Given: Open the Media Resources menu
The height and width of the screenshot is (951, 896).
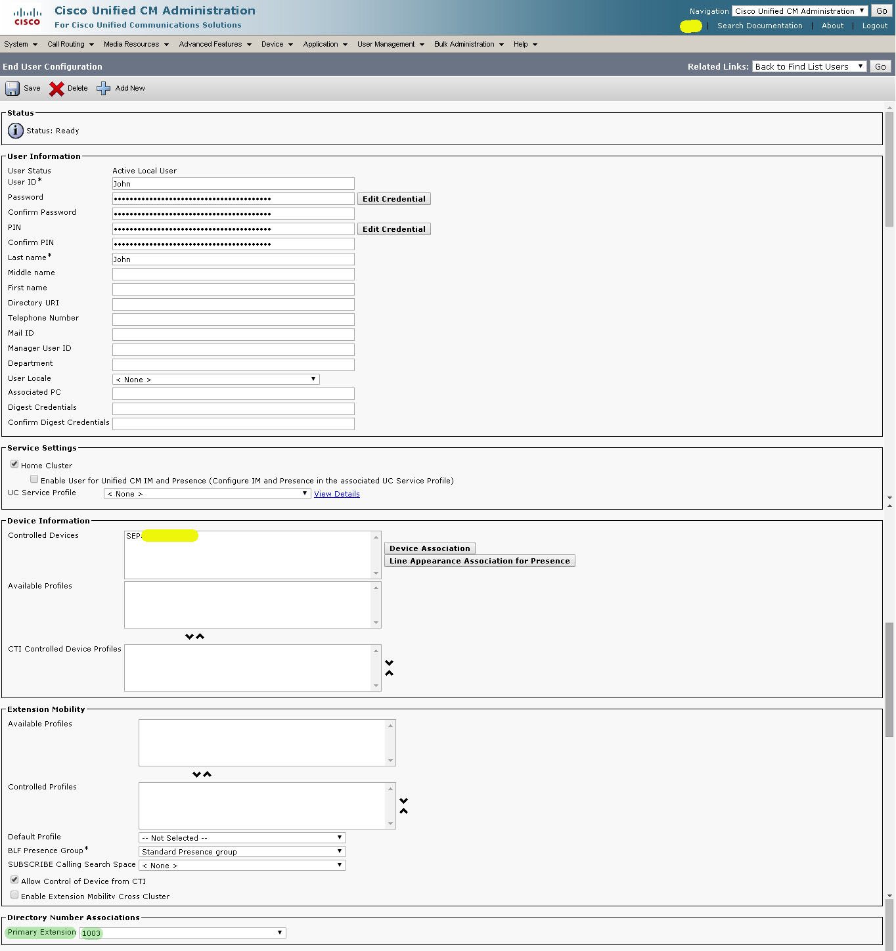Looking at the screenshot, I should click(x=136, y=44).
